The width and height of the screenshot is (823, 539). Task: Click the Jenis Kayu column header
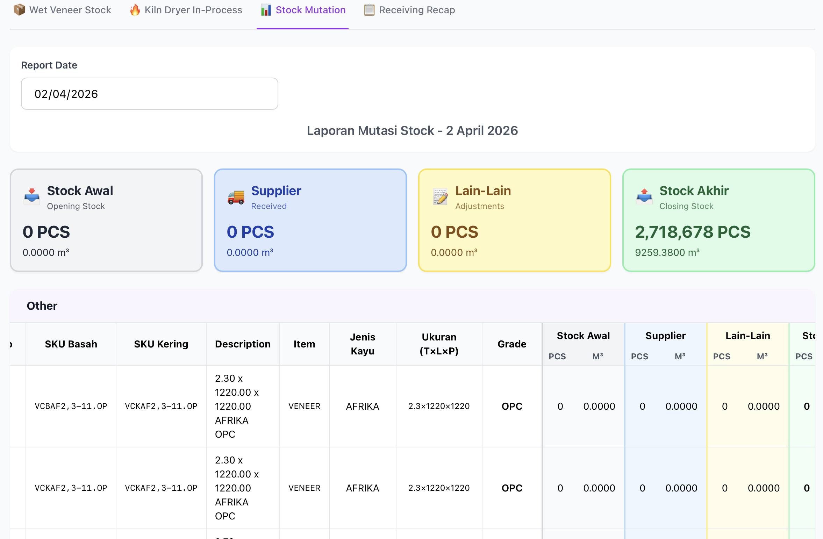coord(362,344)
